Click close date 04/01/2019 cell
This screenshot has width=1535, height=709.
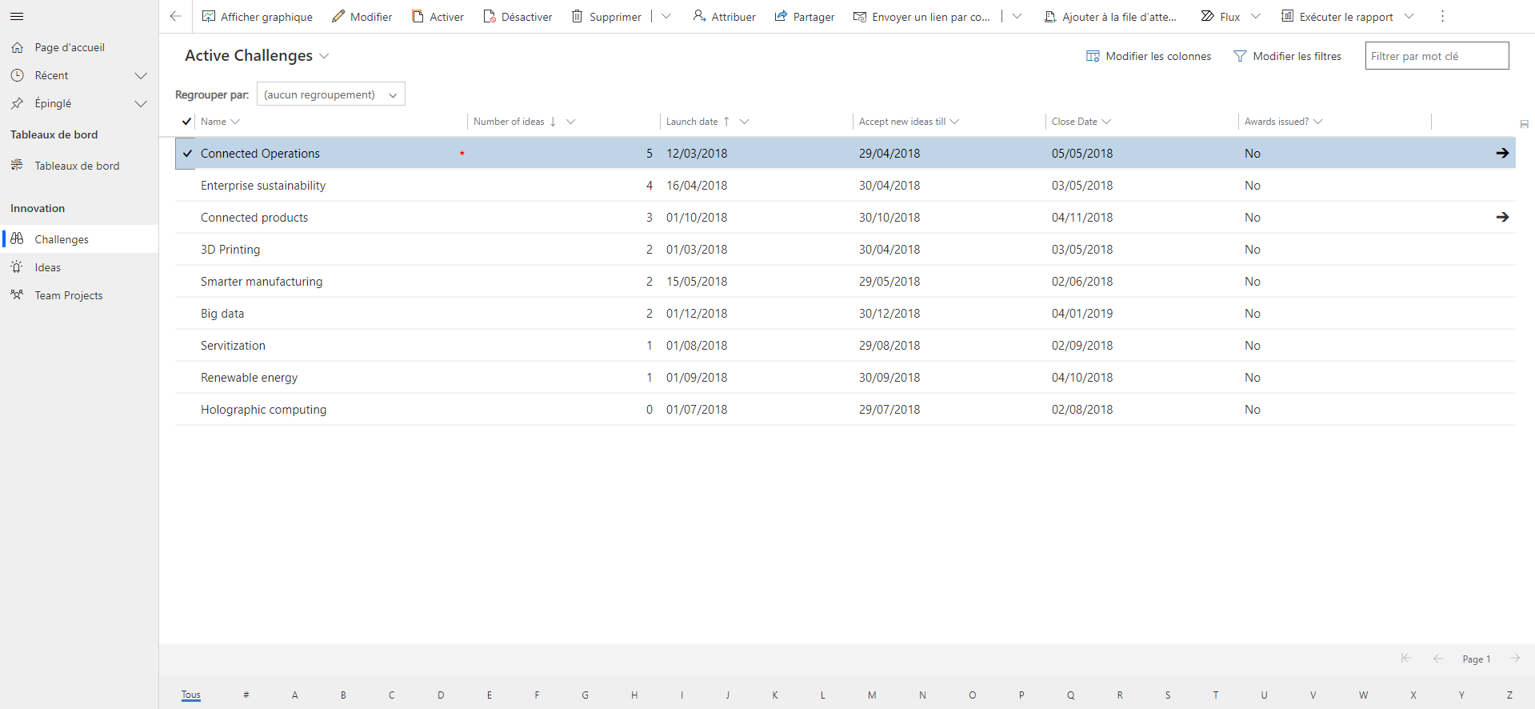coord(1082,313)
